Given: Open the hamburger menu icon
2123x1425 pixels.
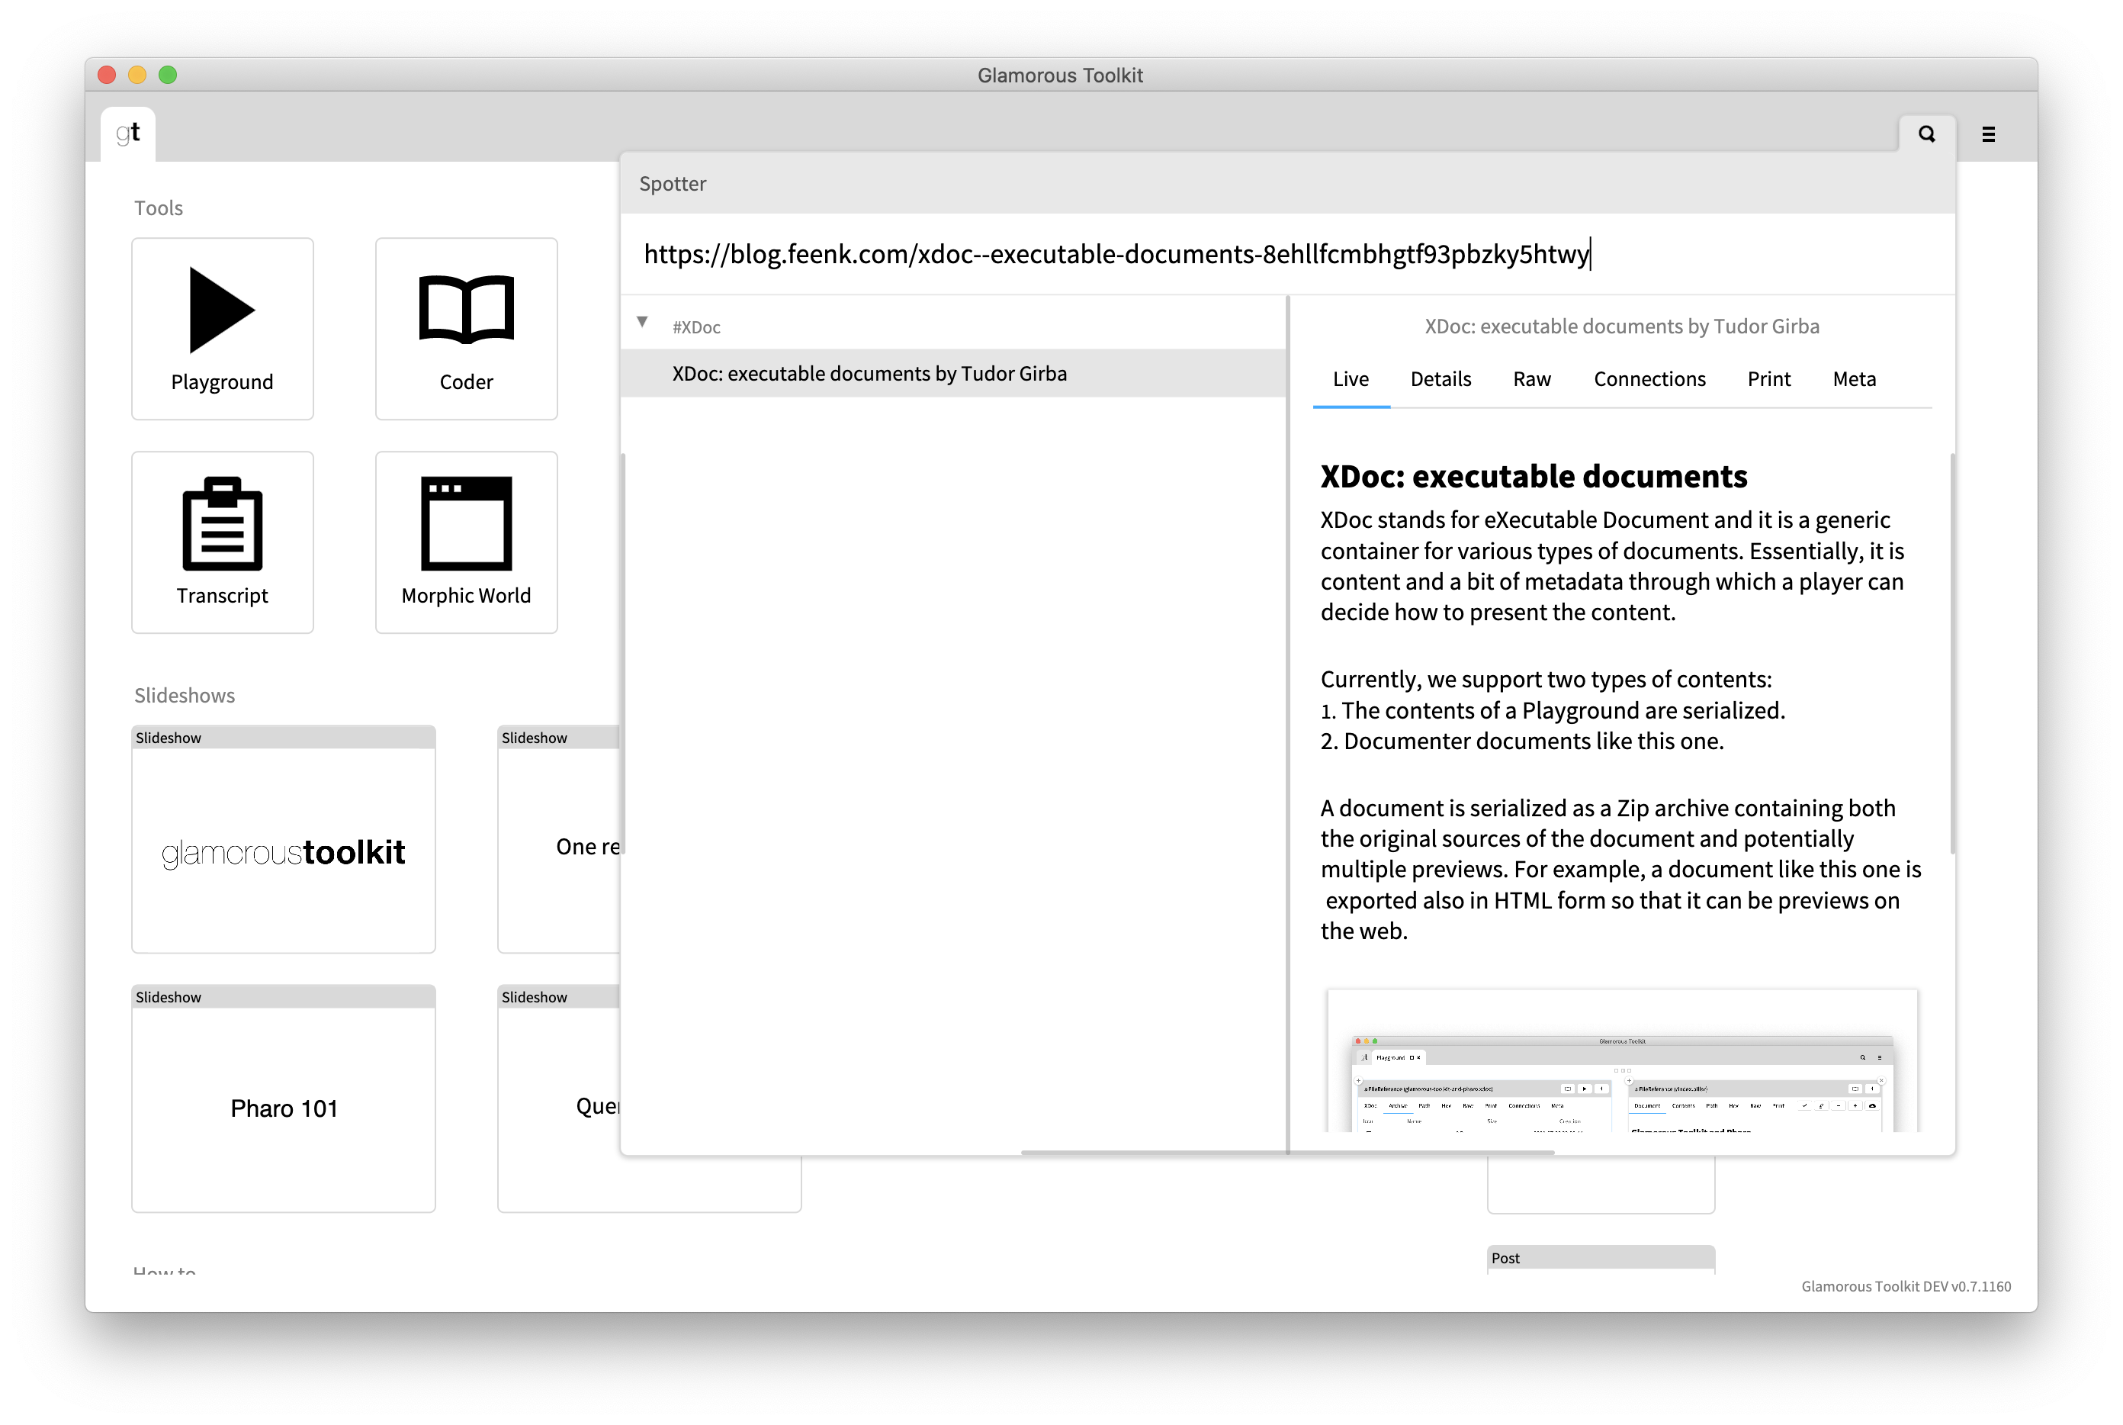Looking at the screenshot, I should (x=1989, y=134).
